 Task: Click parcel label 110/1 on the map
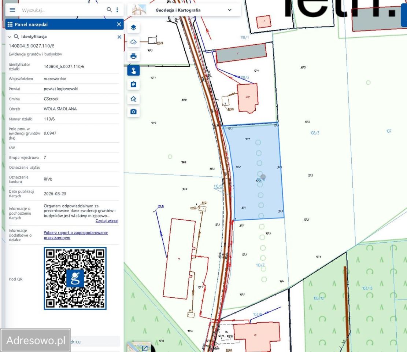[244, 37]
